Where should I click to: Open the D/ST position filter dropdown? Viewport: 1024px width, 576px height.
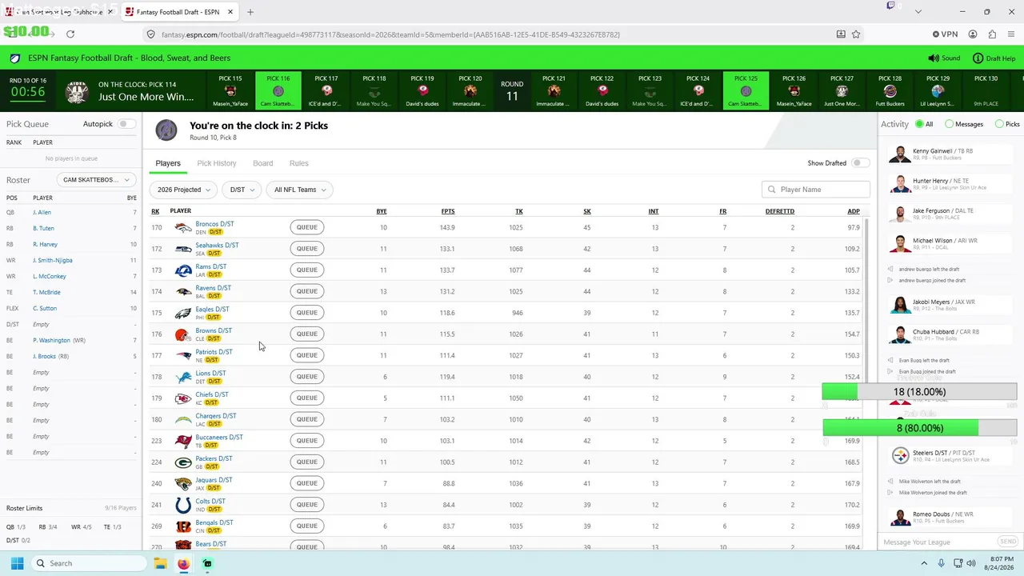[x=242, y=190]
